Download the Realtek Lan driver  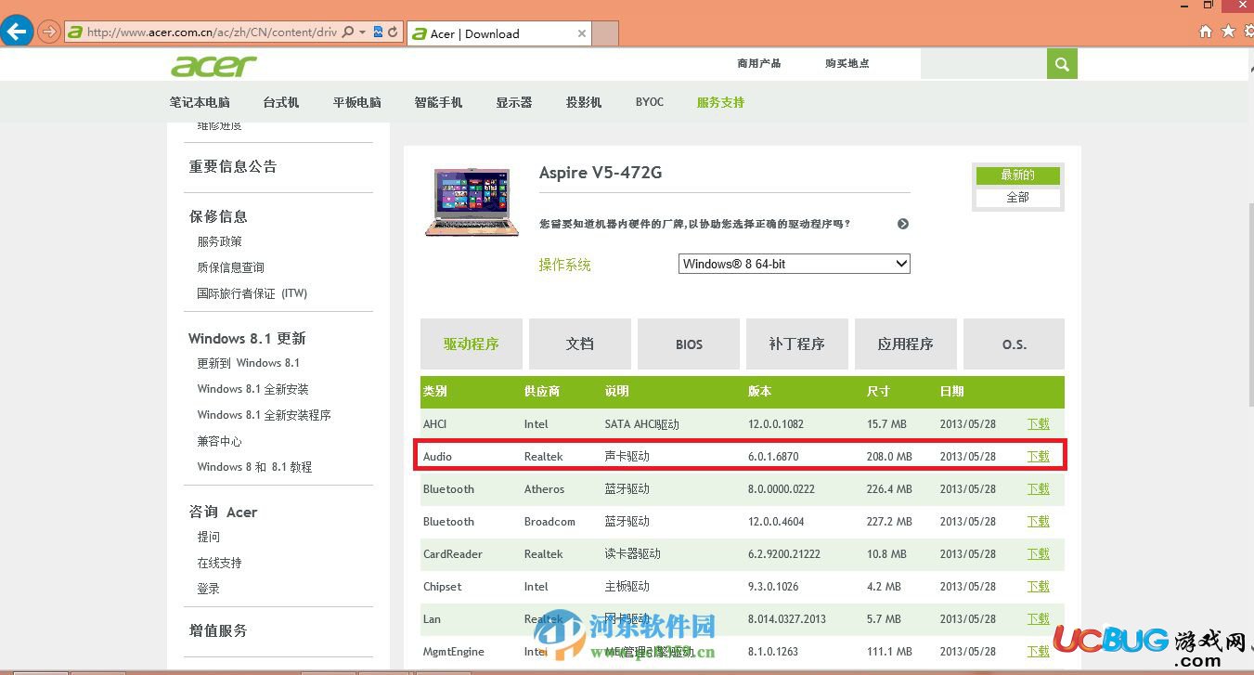click(1038, 619)
